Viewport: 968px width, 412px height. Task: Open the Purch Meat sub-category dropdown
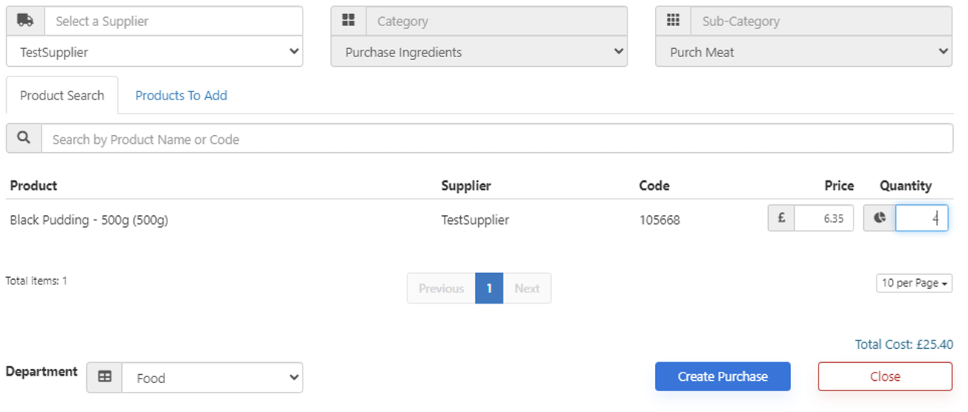pyautogui.click(x=803, y=52)
